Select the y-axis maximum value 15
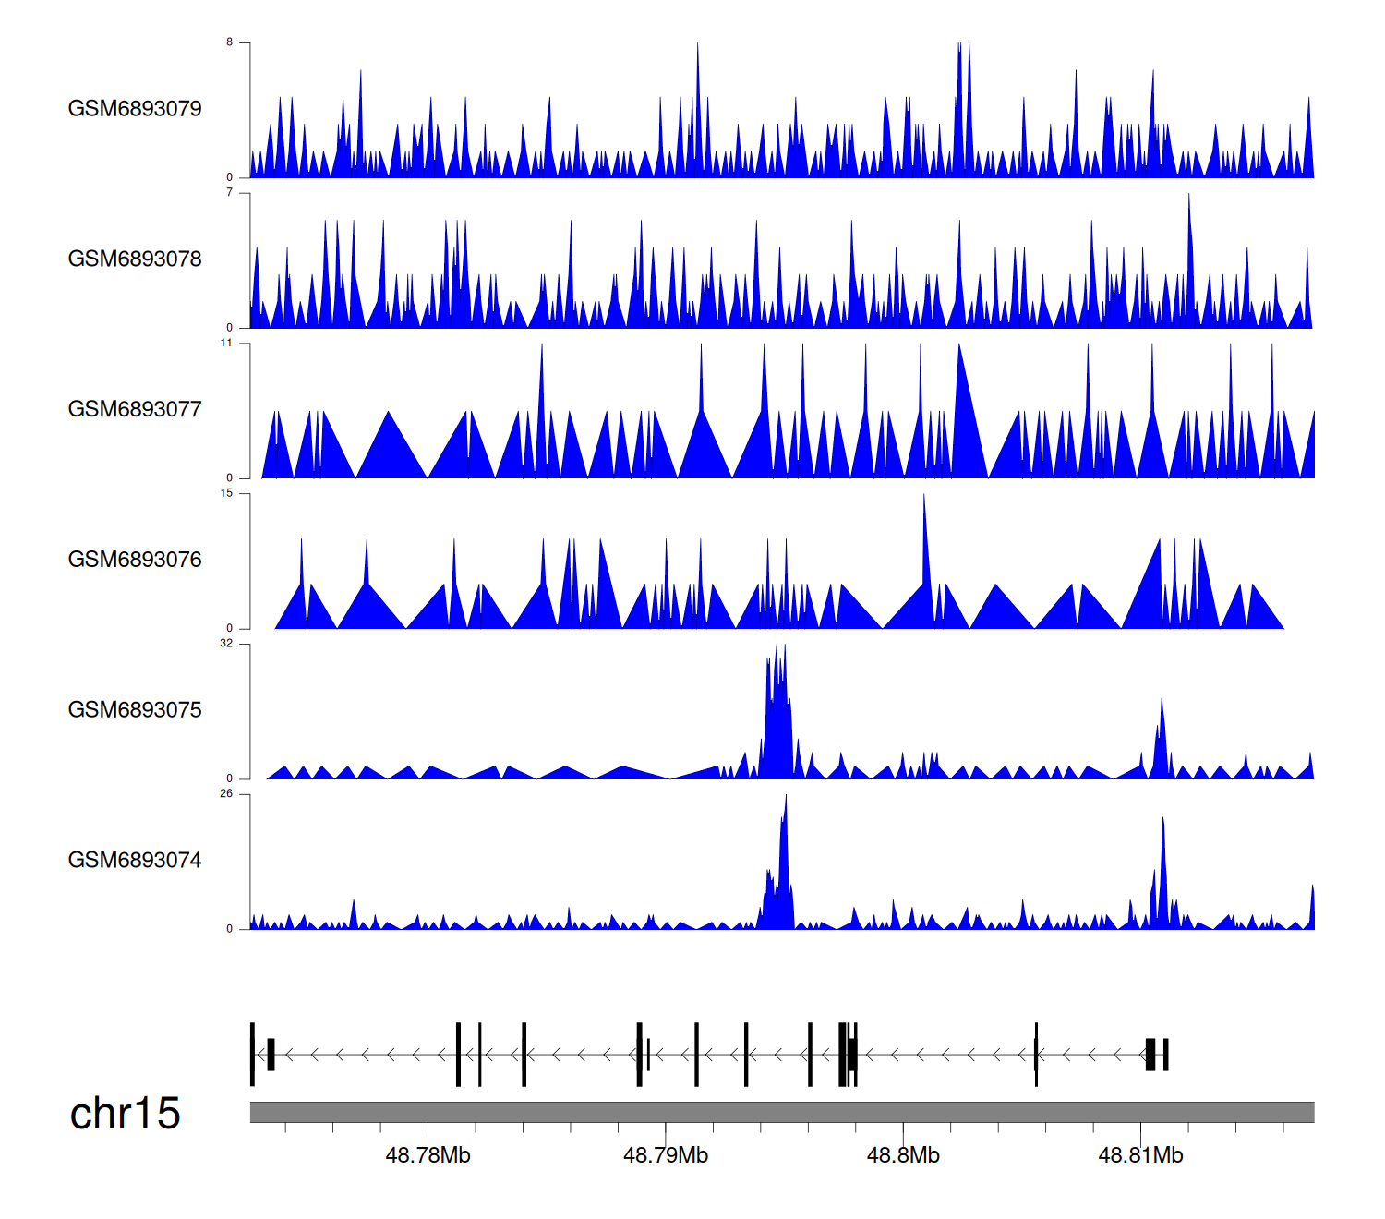The image size is (1385, 1219). point(226,493)
